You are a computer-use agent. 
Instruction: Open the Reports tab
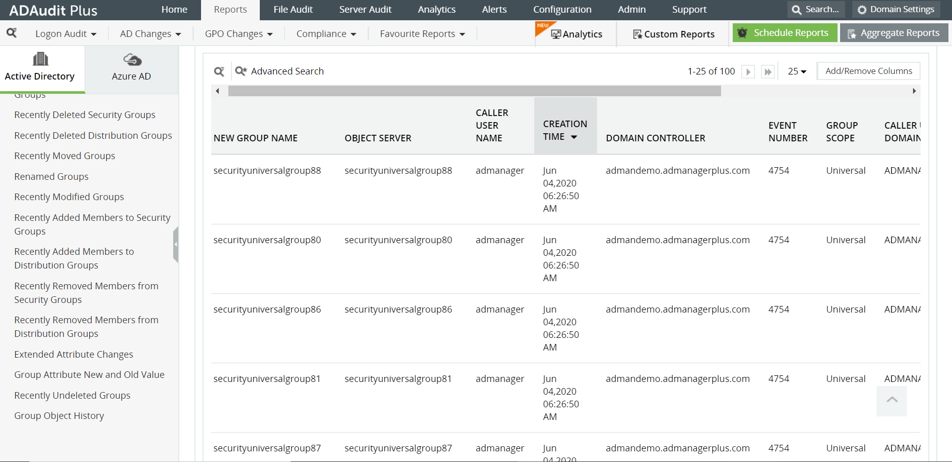click(x=230, y=10)
